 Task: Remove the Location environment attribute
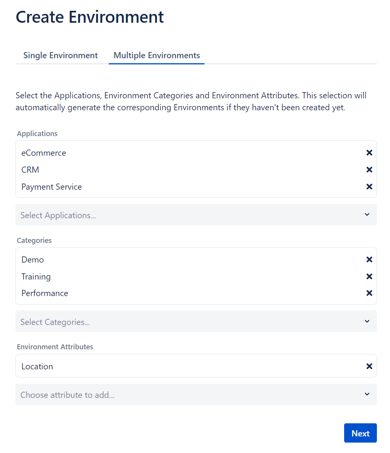tap(369, 366)
